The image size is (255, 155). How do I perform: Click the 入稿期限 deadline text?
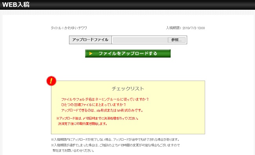point(186,28)
